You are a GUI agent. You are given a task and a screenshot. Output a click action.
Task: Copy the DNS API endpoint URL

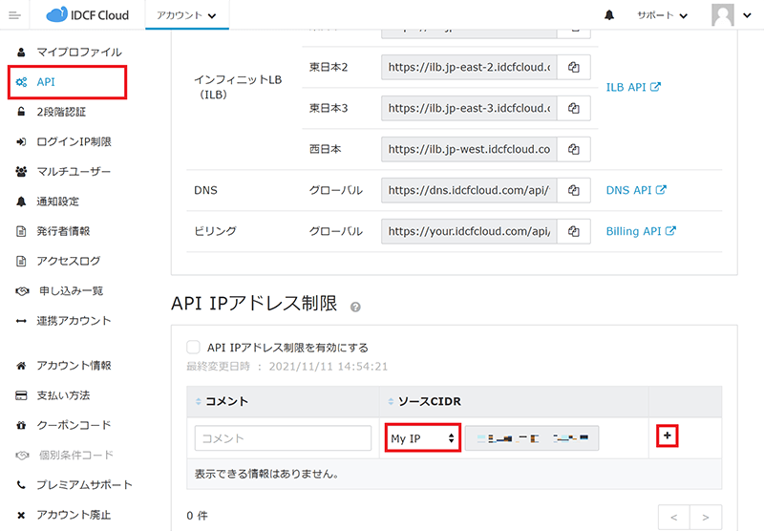coord(574,190)
